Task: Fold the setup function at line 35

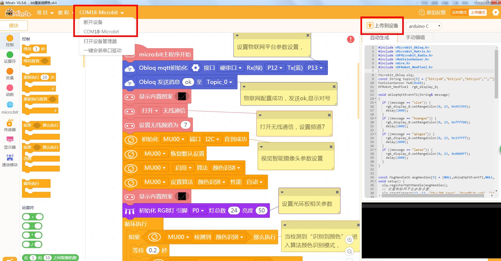Action: (x=375, y=181)
